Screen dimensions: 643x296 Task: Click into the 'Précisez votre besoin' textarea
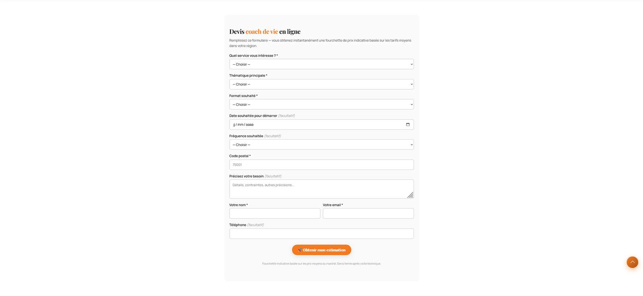click(321, 189)
